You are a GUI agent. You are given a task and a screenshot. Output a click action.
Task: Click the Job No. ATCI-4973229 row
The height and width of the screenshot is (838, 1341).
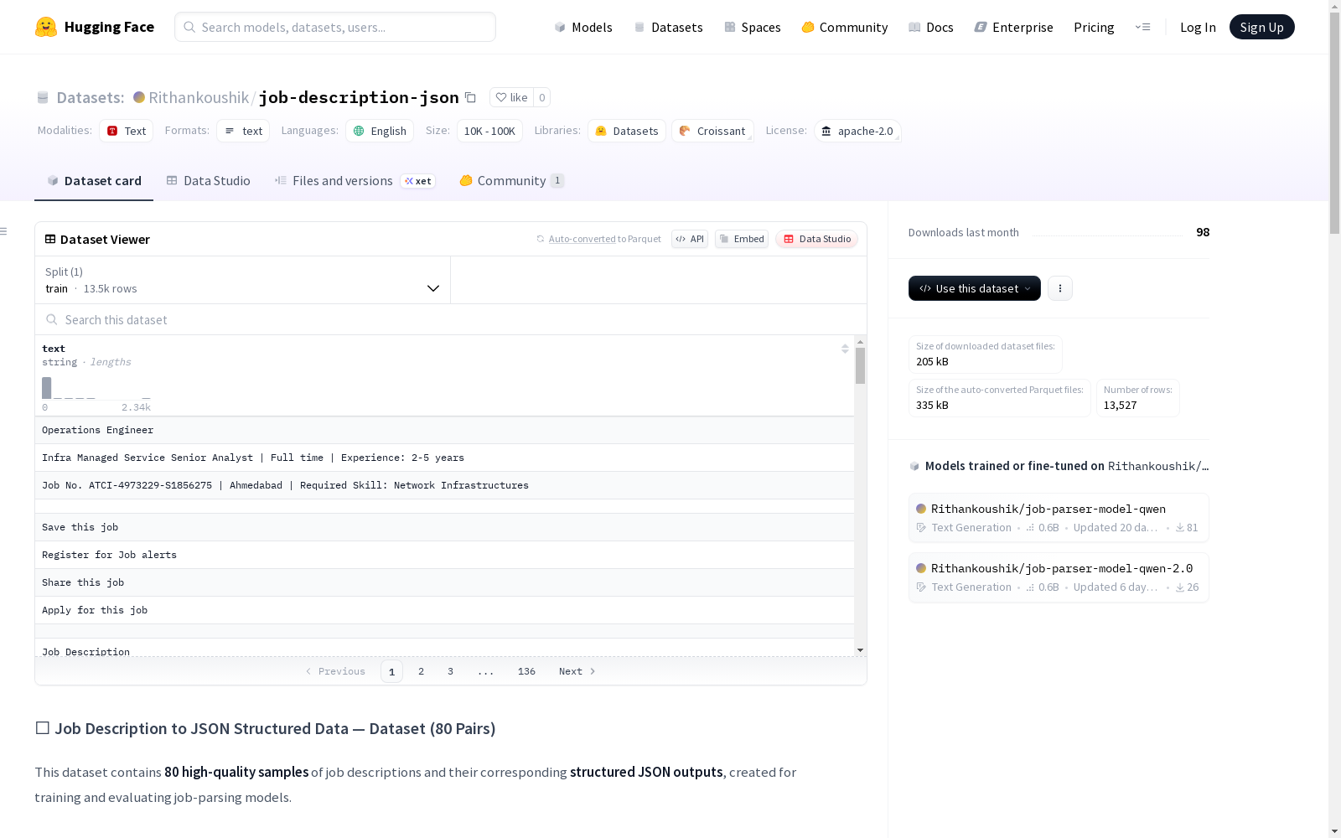pos(444,485)
